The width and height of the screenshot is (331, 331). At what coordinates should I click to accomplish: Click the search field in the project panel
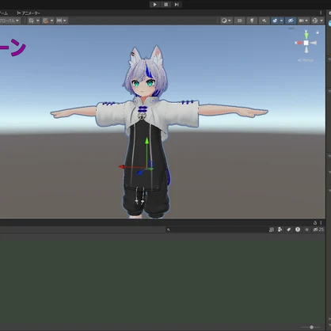point(216,230)
